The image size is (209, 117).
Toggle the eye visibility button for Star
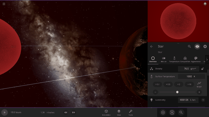coord(197,46)
